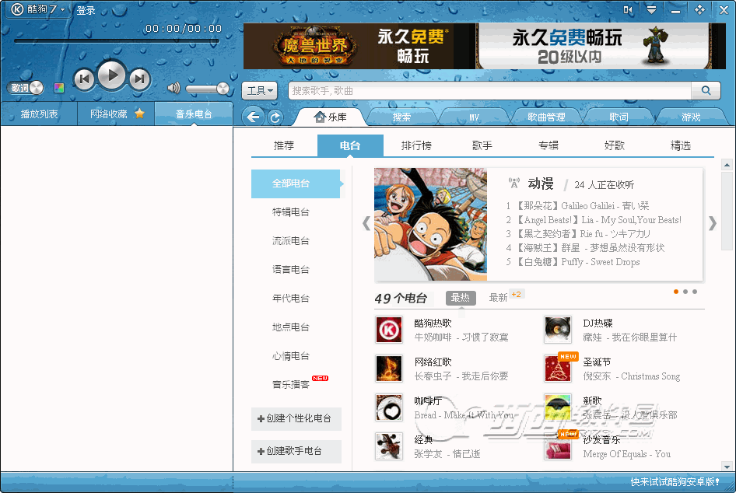Choose 音乐播客 in sidebar

click(291, 384)
